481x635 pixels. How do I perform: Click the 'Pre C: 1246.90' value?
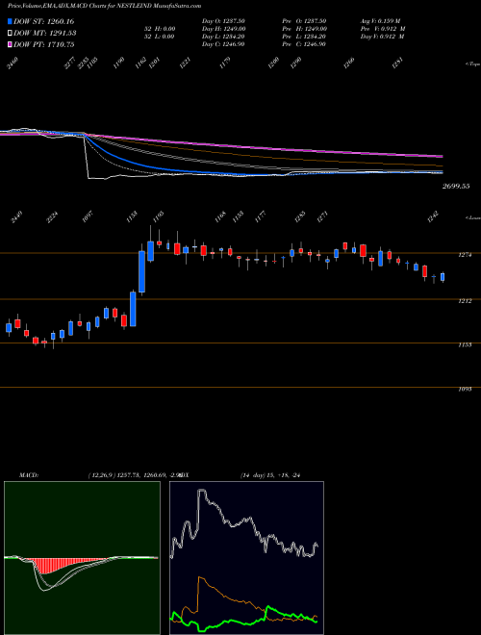point(306,44)
